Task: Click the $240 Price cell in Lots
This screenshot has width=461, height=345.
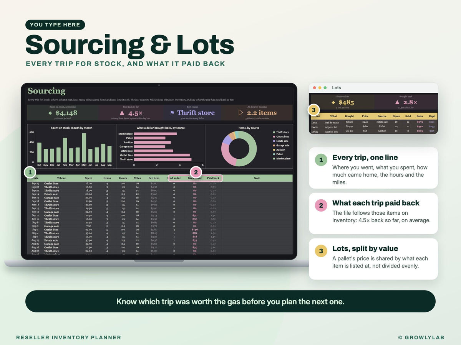Action: tap(365, 122)
